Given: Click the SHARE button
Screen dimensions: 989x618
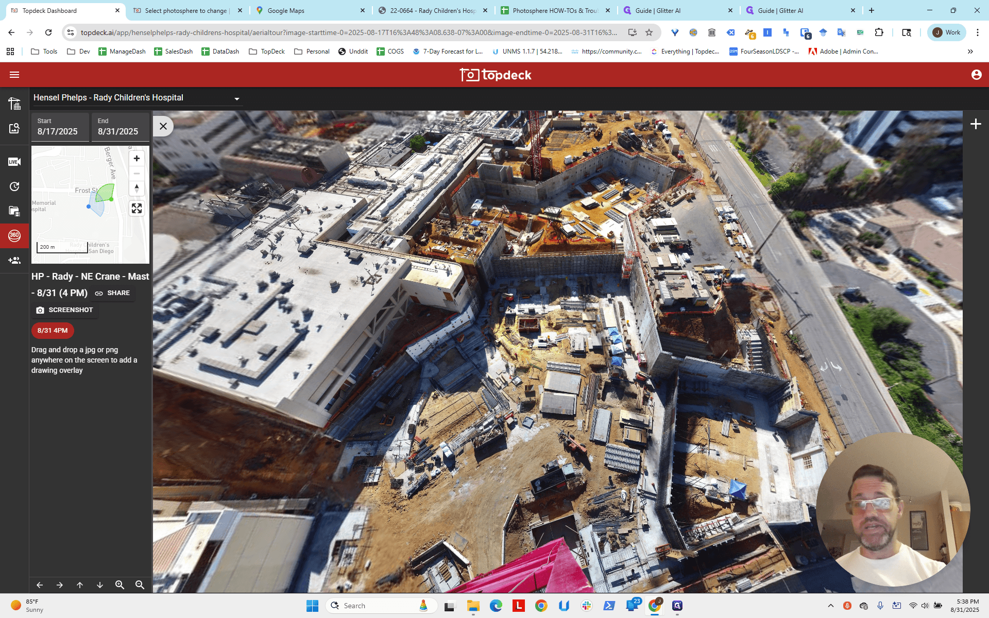Looking at the screenshot, I should [x=112, y=293].
